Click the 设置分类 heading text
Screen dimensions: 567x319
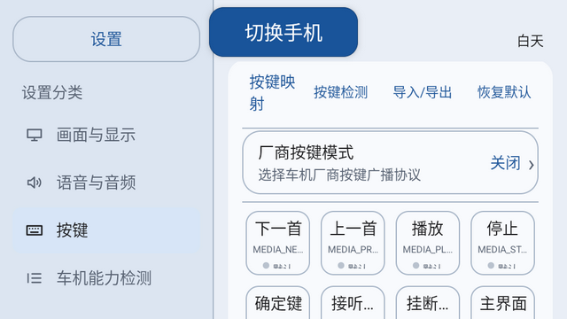[52, 92]
